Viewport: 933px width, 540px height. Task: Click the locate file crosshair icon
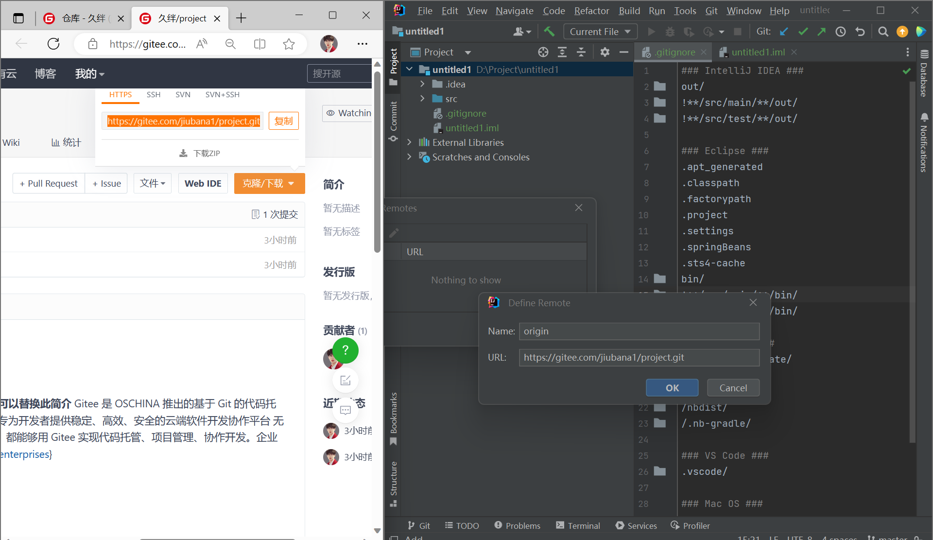[543, 52]
